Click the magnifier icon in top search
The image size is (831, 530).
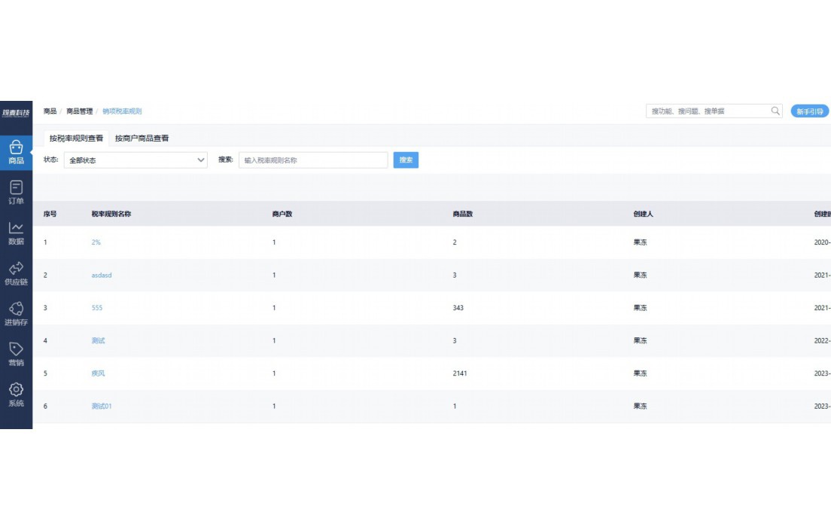click(x=775, y=111)
